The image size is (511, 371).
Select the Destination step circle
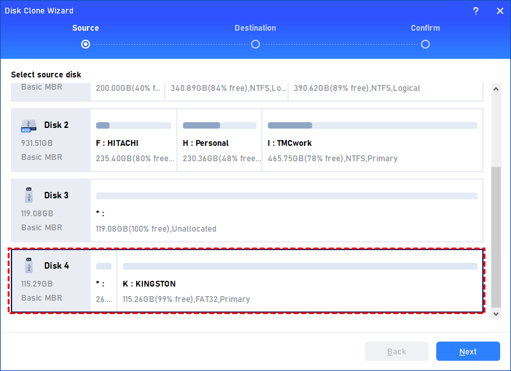pos(255,44)
